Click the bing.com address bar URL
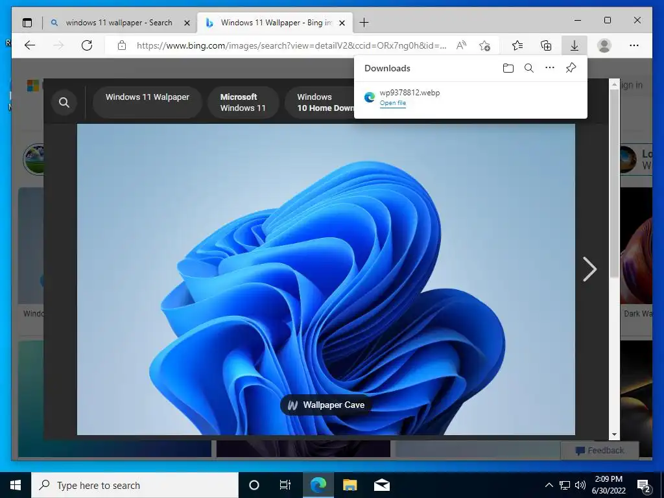This screenshot has width=664, height=498. (x=291, y=45)
